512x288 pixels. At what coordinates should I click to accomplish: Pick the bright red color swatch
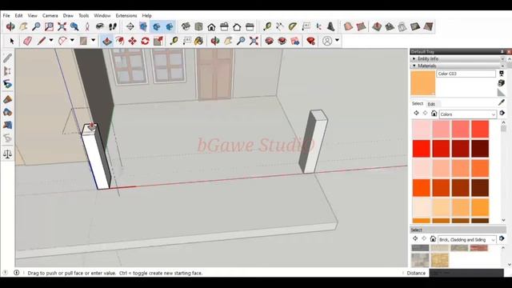[x=422, y=149]
